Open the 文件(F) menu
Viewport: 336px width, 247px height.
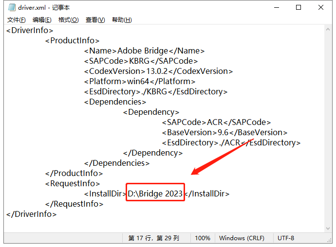(x=17, y=20)
